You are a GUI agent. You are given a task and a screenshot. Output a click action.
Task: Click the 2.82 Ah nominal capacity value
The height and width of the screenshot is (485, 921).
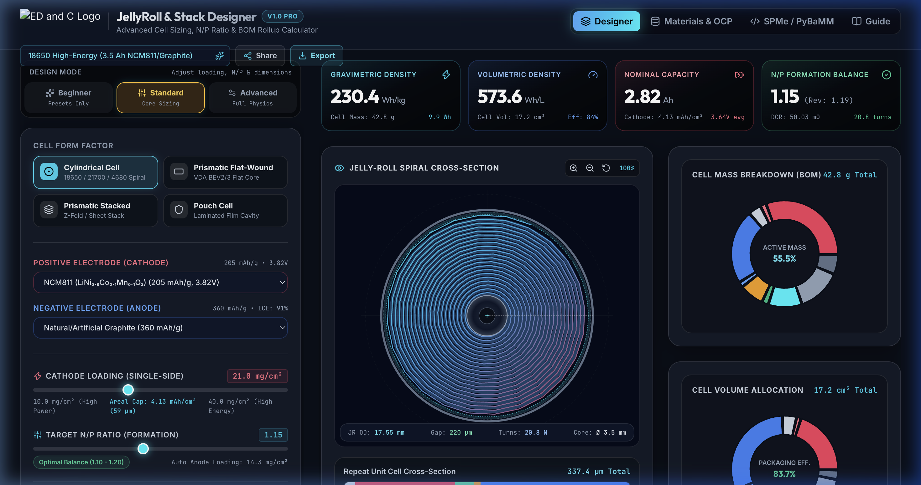pos(648,97)
